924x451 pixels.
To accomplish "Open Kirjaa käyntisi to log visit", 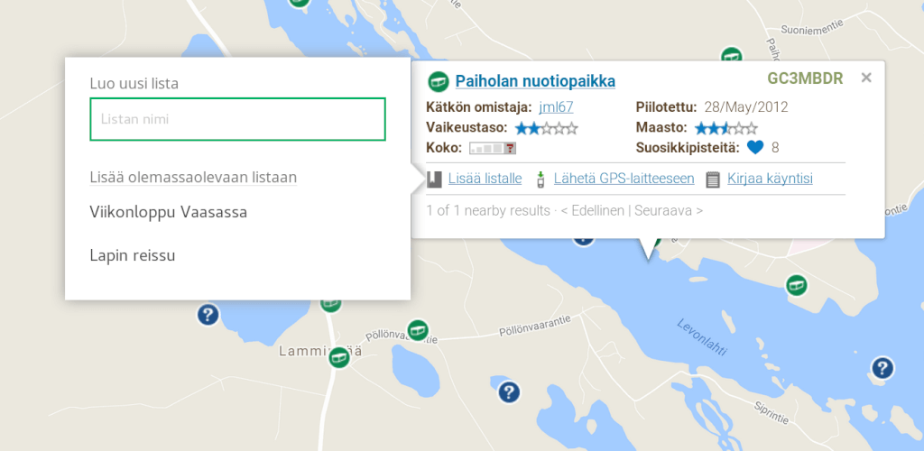I will point(770,179).
